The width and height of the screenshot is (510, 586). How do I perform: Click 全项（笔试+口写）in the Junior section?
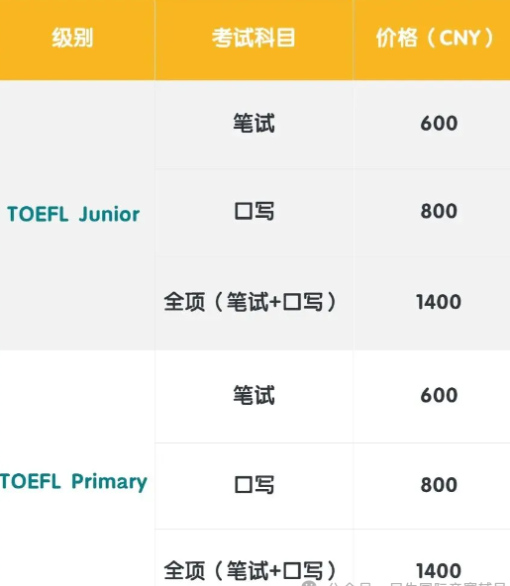click(251, 302)
